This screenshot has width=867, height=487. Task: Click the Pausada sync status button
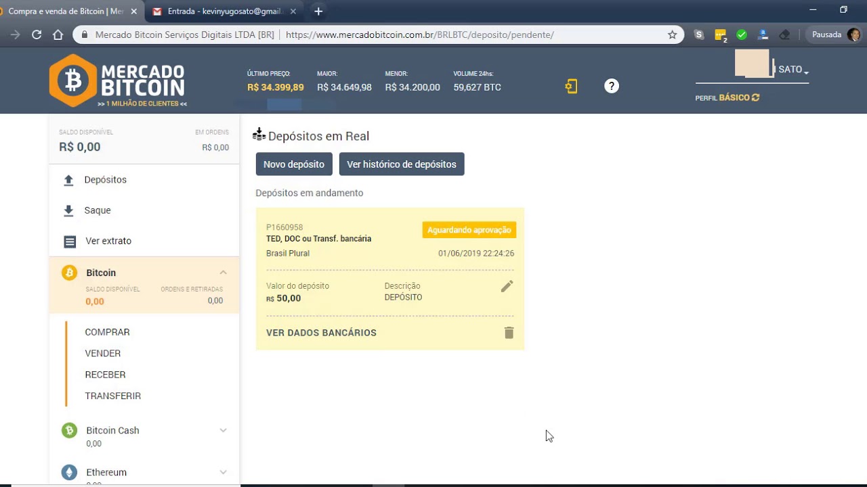click(x=826, y=34)
